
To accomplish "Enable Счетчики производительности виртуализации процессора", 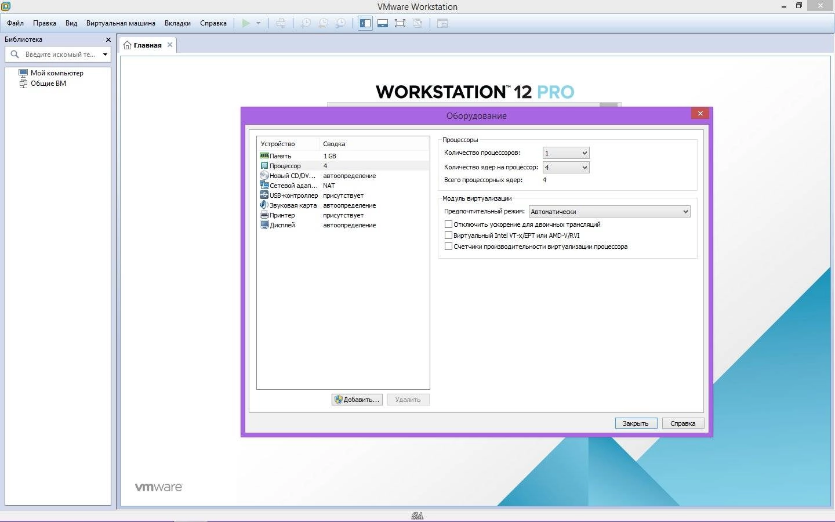I will pos(448,246).
